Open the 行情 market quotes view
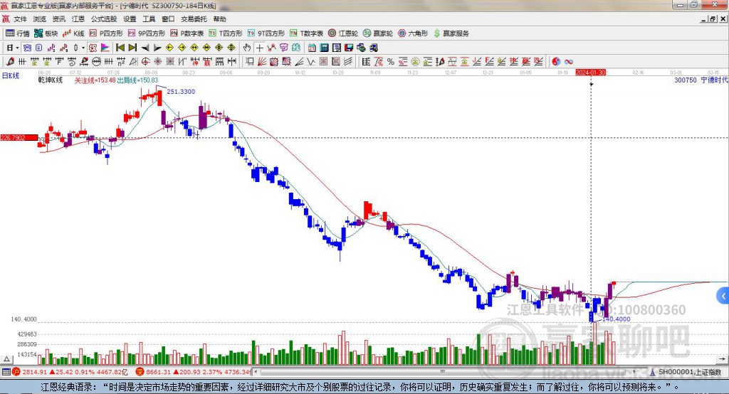This screenshot has height=394, width=729. point(17,33)
